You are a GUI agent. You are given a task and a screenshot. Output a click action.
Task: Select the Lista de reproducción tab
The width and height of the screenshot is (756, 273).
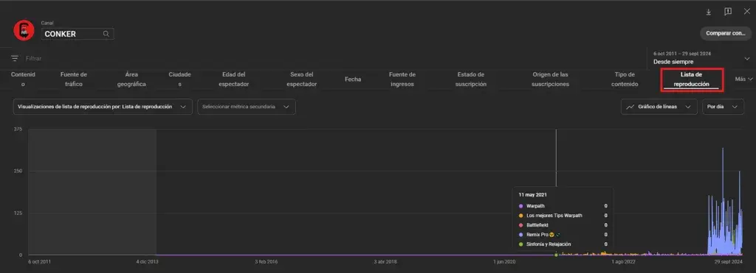[691, 79]
